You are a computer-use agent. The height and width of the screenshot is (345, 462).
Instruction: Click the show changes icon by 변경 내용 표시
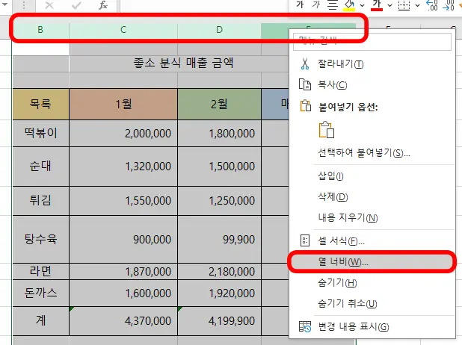305,326
